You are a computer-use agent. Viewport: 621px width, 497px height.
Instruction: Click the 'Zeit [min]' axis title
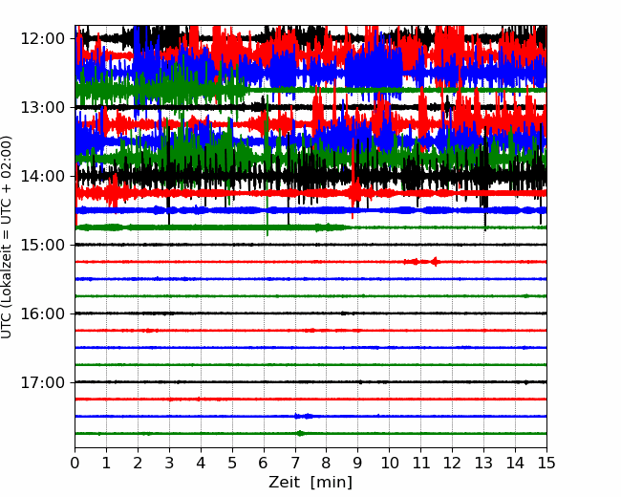pos(310,483)
